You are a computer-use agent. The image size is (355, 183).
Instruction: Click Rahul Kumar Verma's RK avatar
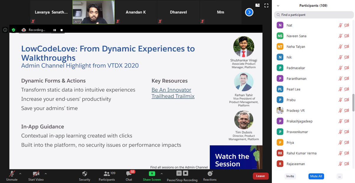coord(280,153)
